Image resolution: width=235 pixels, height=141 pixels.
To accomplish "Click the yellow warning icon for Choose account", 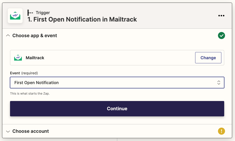I will [x=221, y=131].
